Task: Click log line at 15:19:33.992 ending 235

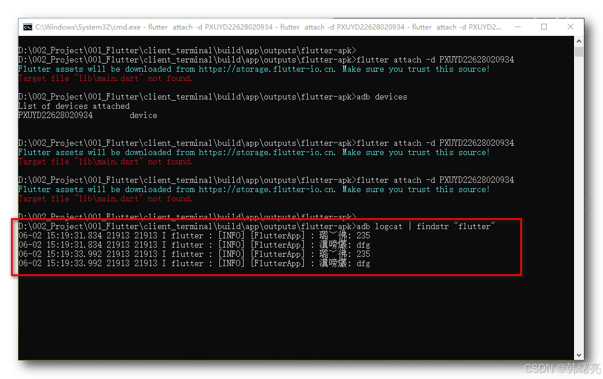Action: coord(194,254)
